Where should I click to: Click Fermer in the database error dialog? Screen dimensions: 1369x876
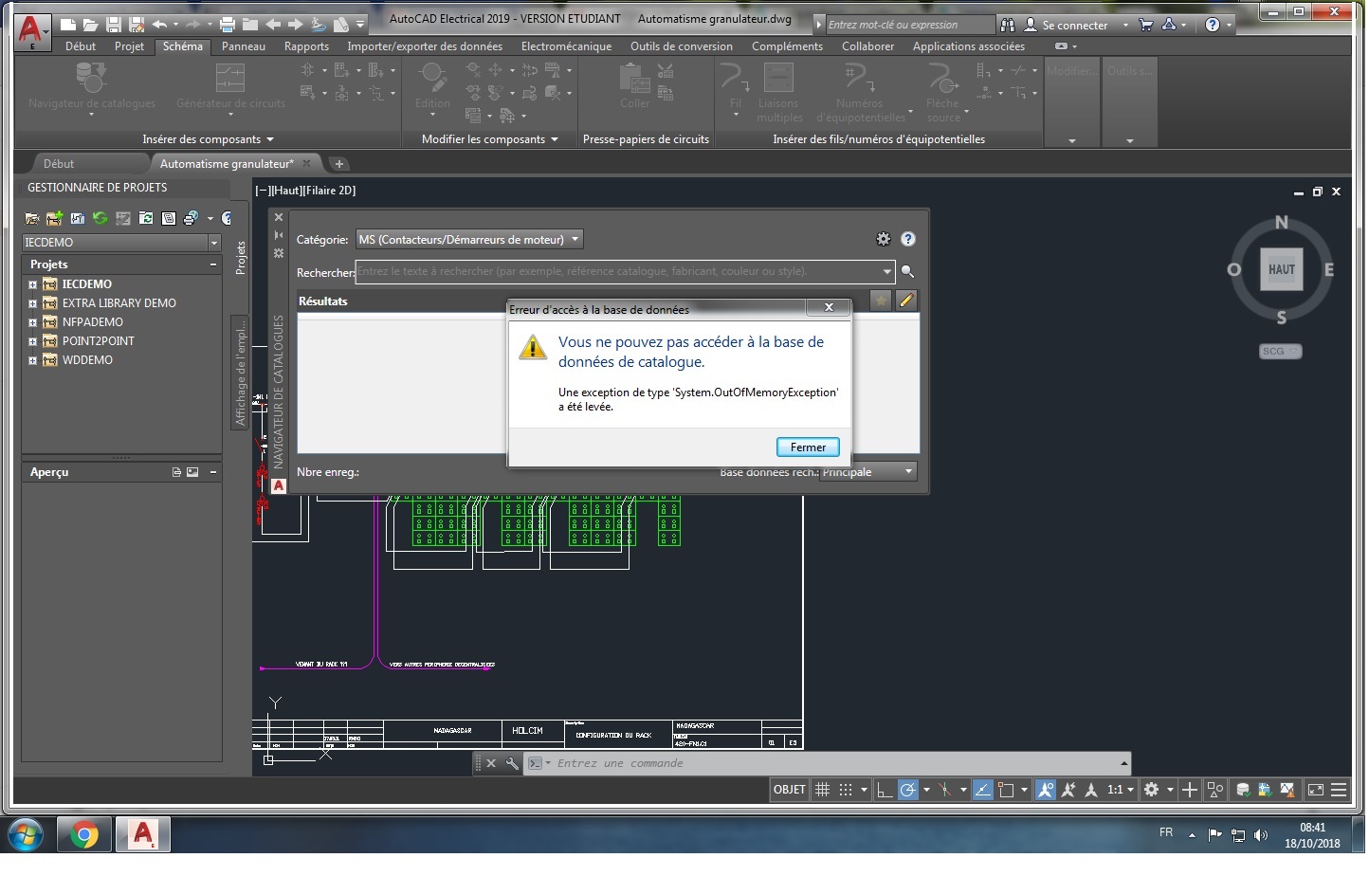click(807, 447)
